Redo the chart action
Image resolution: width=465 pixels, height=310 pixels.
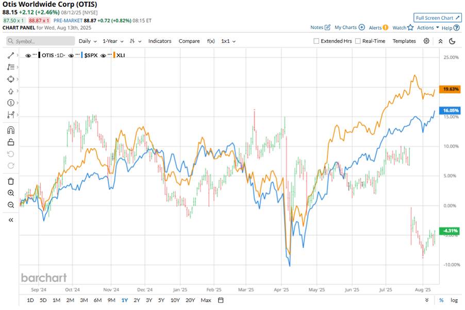11,166
